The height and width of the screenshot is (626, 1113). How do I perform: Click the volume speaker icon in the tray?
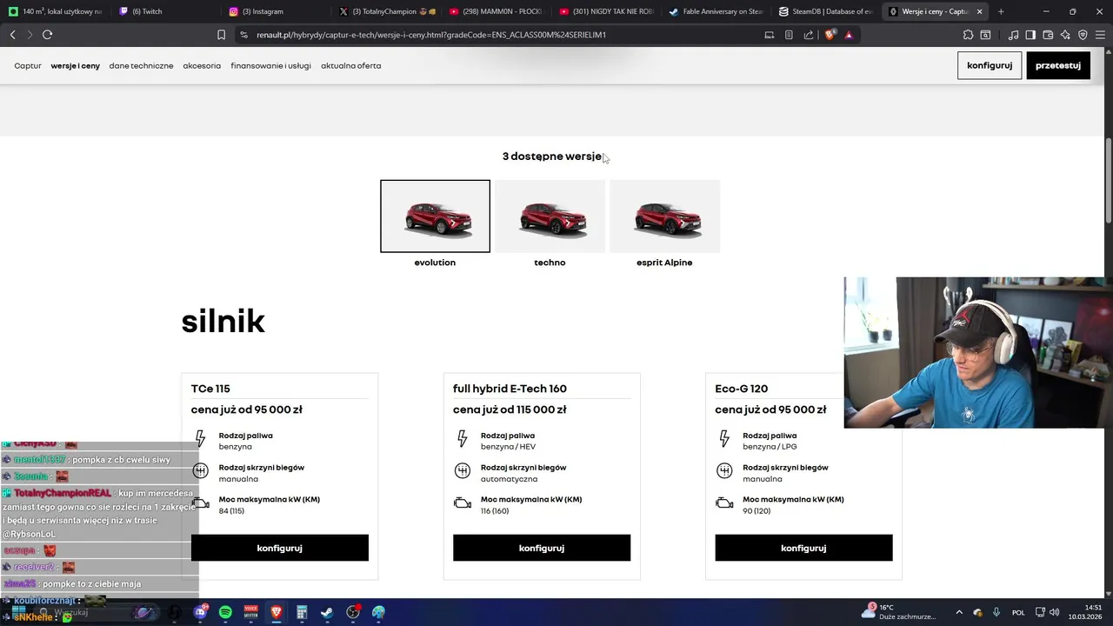point(1055,612)
